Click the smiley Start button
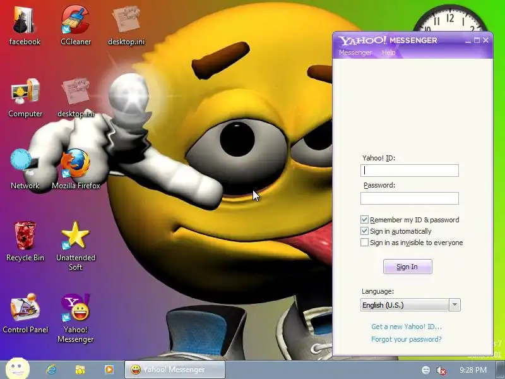505x379 pixels. (18, 369)
